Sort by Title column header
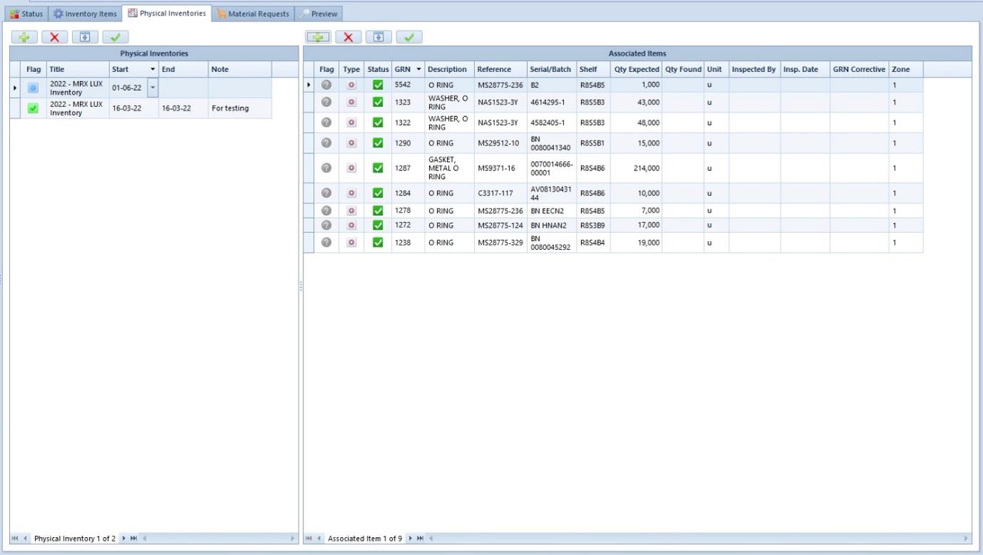The height and width of the screenshot is (555, 983). tap(78, 69)
